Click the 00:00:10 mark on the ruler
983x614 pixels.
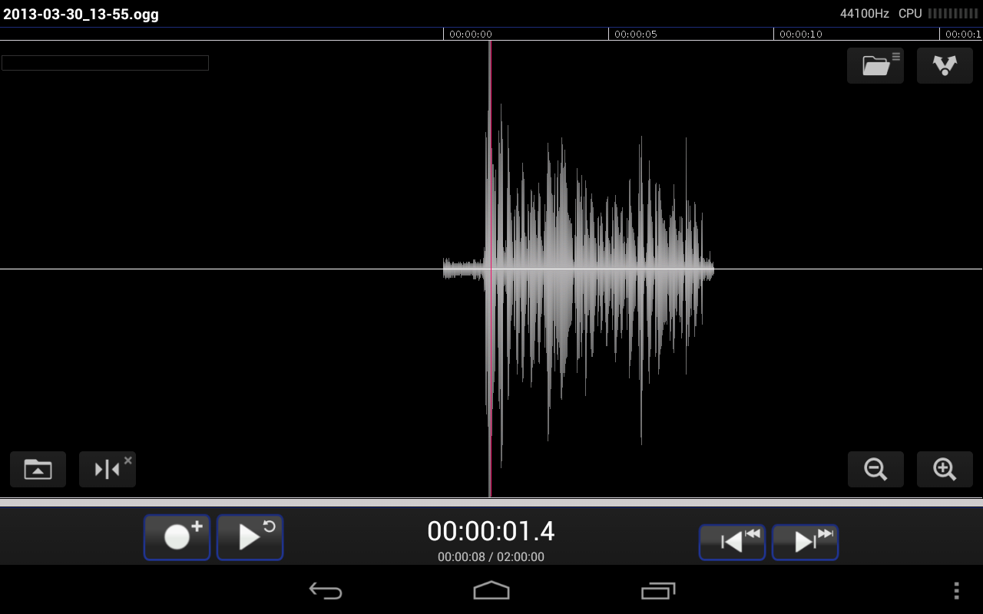(x=800, y=35)
